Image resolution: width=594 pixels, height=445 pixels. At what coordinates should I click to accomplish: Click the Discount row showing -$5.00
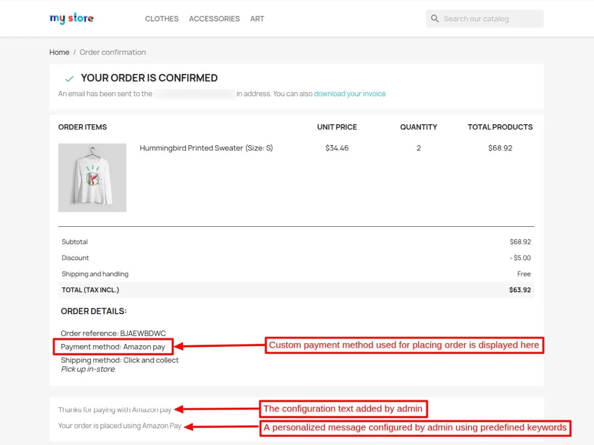[520, 258]
